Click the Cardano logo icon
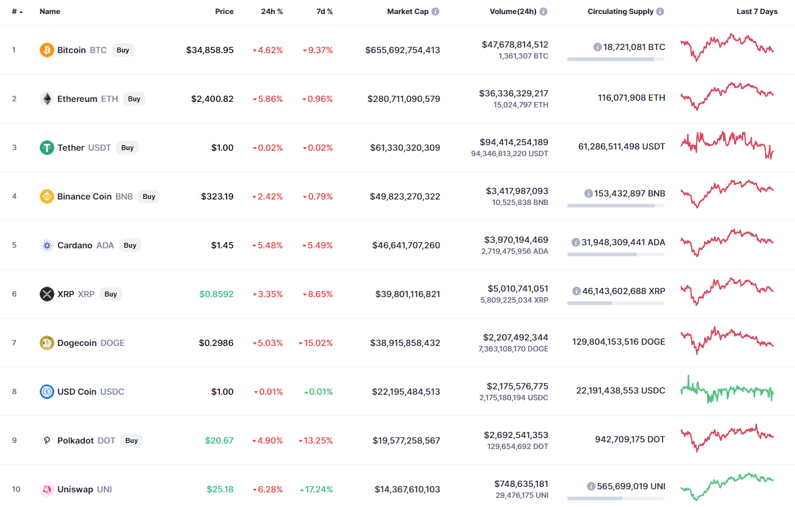This screenshot has width=795, height=507. click(47, 245)
